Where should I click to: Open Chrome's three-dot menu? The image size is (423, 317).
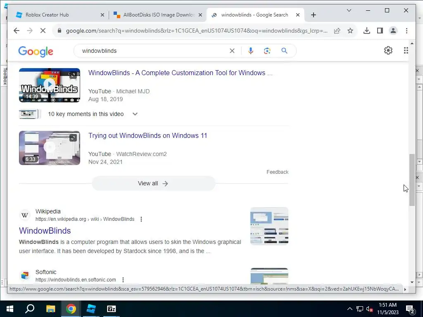[x=406, y=31]
